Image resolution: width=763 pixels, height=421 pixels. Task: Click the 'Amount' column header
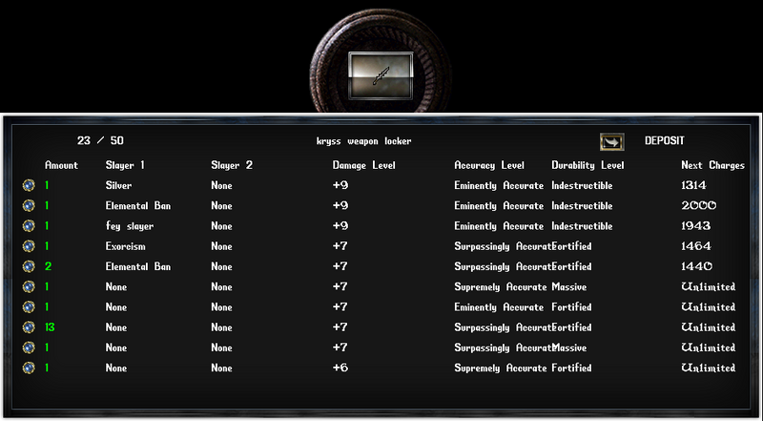pos(61,165)
